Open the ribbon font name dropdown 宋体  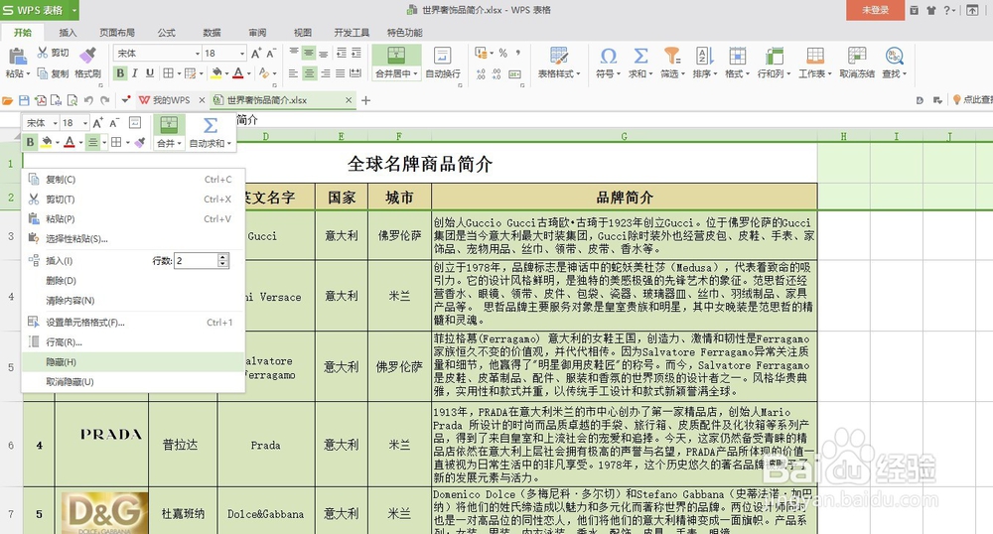pos(197,54)
